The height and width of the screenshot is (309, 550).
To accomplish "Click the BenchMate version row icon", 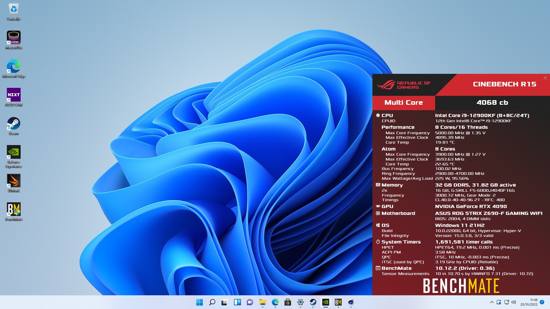I will [x=378, y=268].
